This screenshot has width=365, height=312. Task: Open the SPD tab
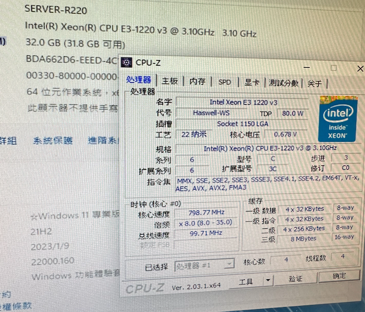pyautogui.click(x=225, y=82)
